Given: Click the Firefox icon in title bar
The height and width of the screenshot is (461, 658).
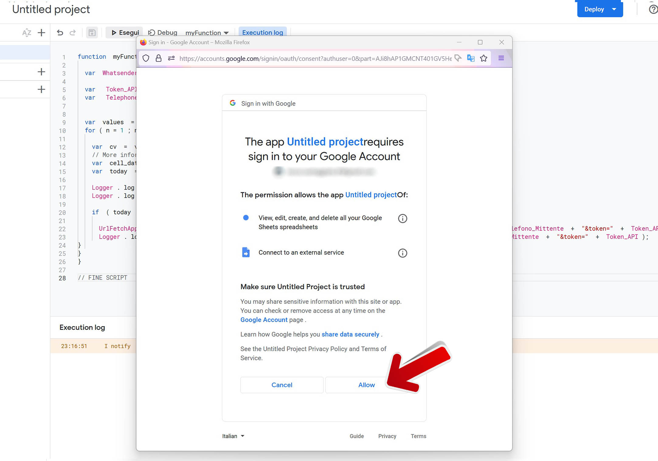Looking at the screenshot, I should (143, 42).
